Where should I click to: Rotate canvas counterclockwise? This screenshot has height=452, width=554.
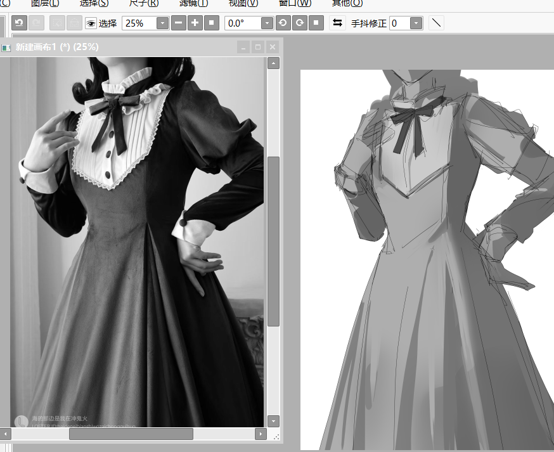[283, 23]
